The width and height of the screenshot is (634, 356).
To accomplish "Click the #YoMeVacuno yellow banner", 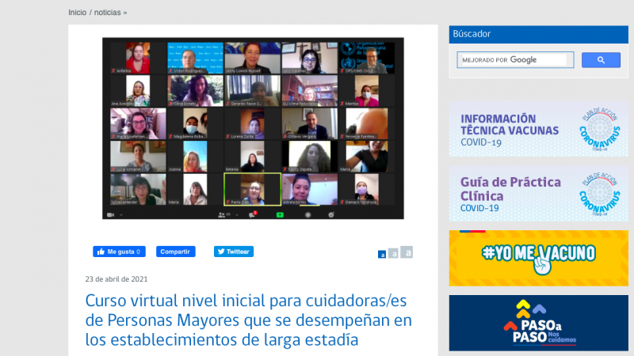I will [538, 258].
